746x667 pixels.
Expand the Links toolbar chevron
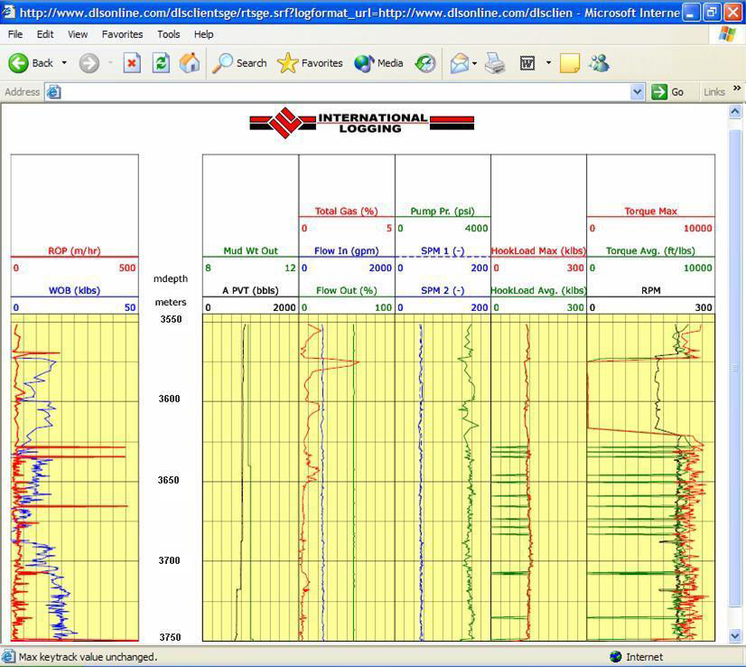[x=737, y=89]
